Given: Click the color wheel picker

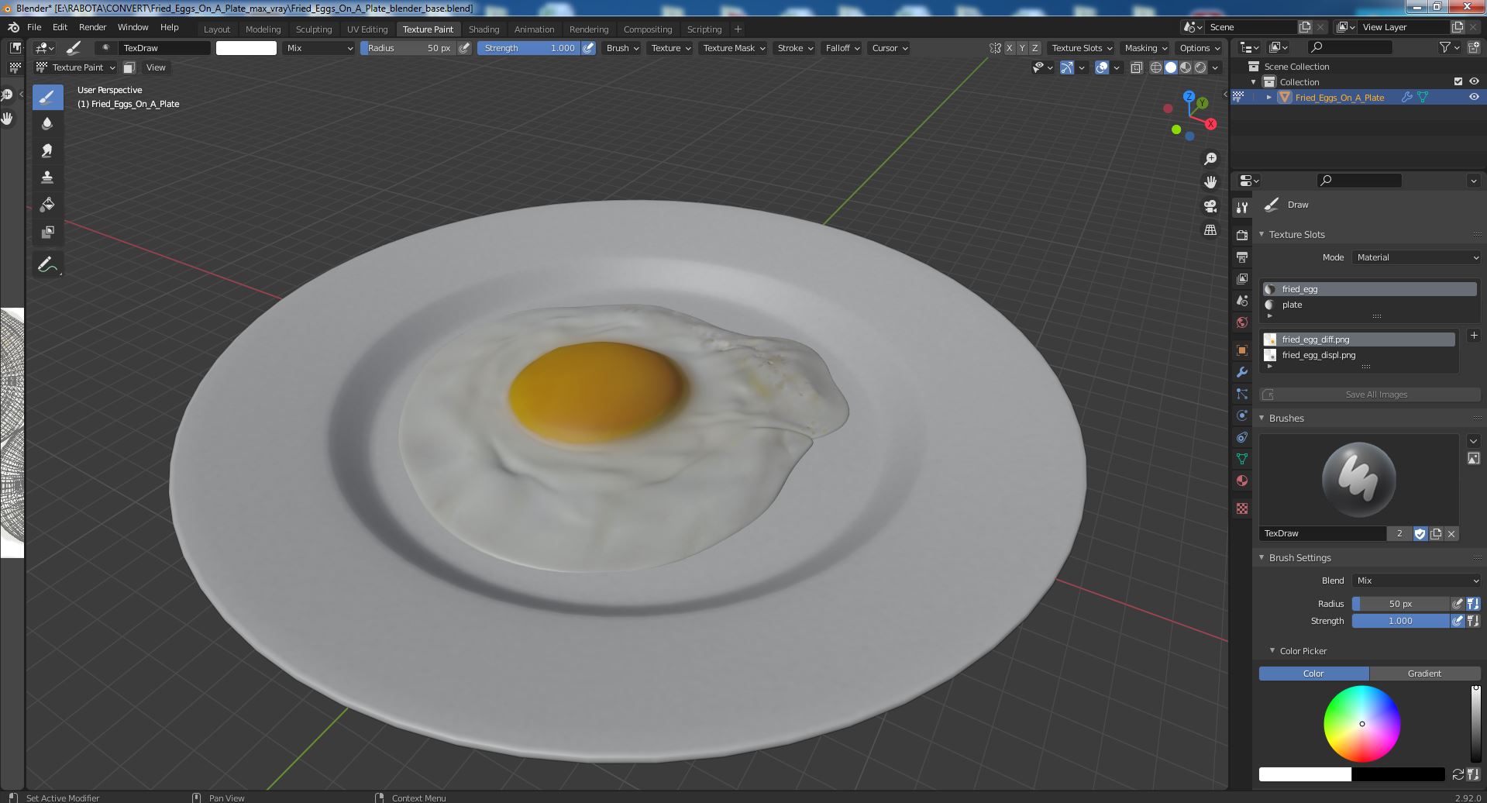Looking at the screenshot, I should (1361, 724).
